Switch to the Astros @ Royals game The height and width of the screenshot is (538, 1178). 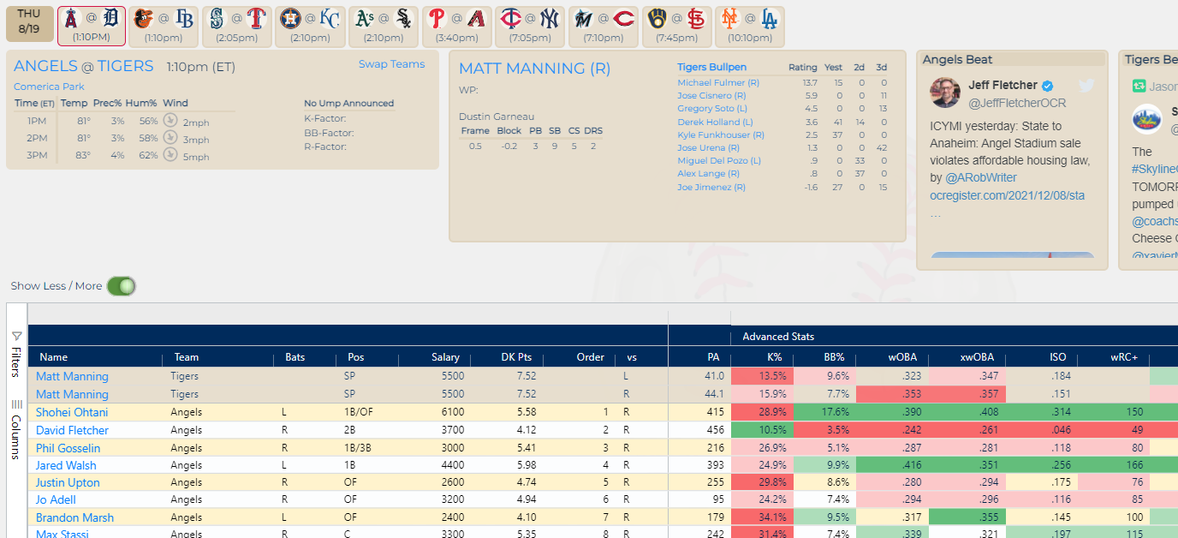310,26
